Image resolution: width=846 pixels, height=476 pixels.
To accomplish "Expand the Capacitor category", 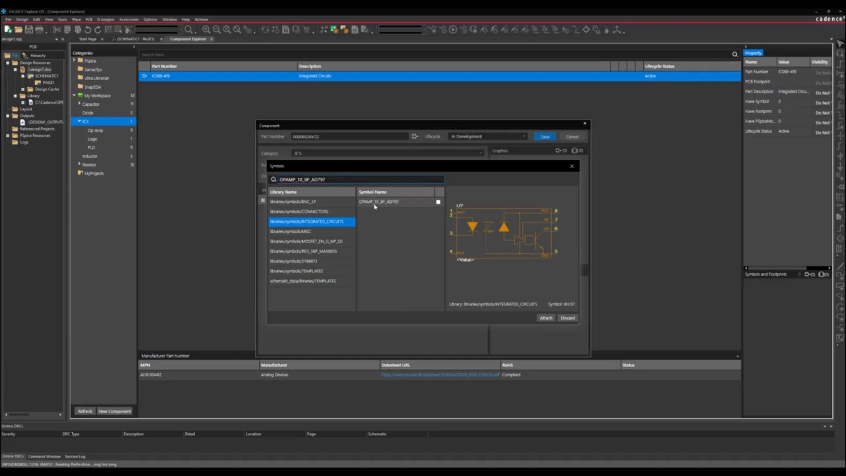I will pos(79,104).
